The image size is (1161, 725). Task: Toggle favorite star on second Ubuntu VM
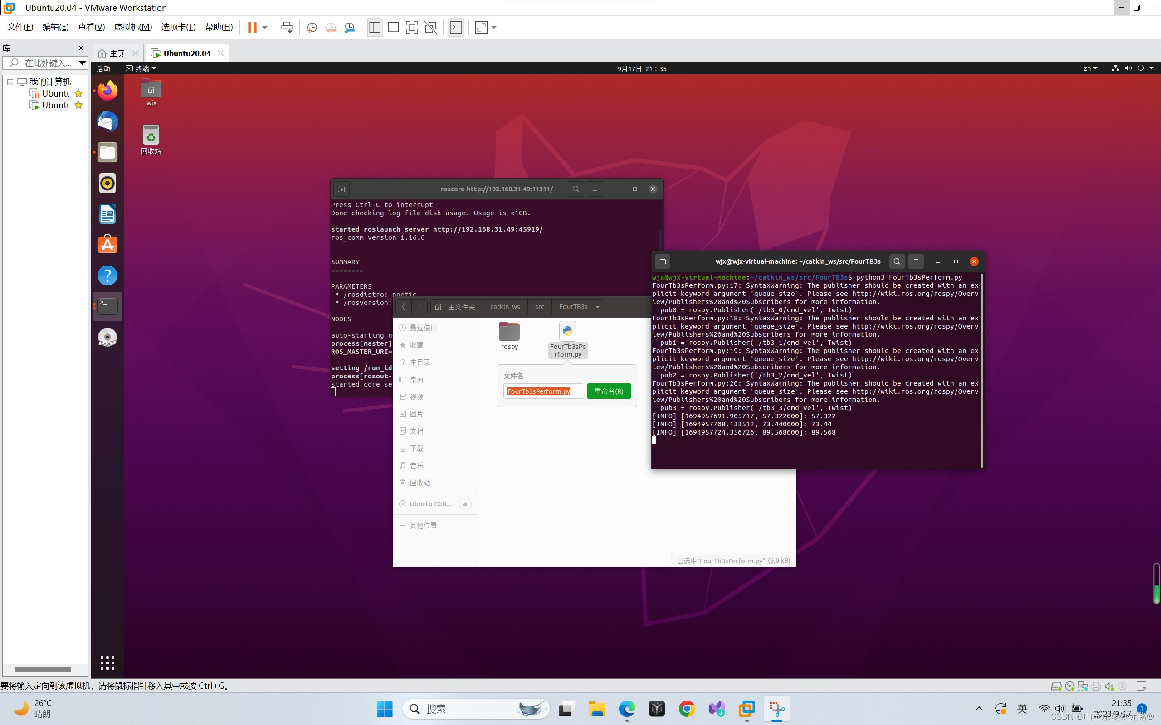(x=78, y=105)
